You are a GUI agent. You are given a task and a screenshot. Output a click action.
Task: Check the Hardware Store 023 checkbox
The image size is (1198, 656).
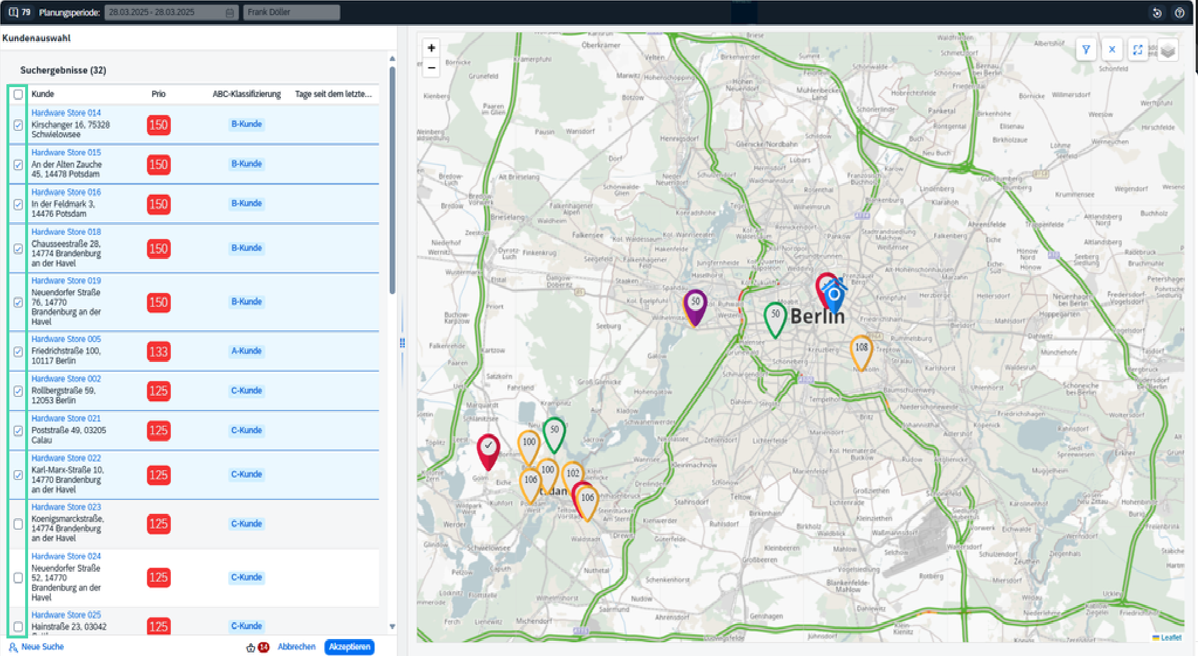tap(18, 524)
